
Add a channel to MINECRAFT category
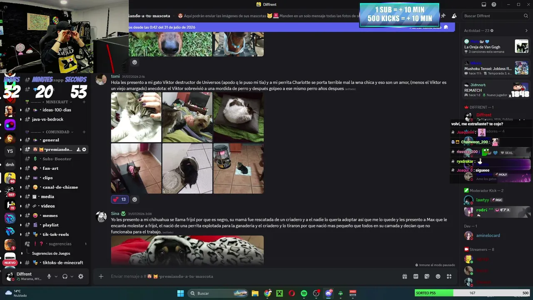pyautogui.click(x=84, y=102)
